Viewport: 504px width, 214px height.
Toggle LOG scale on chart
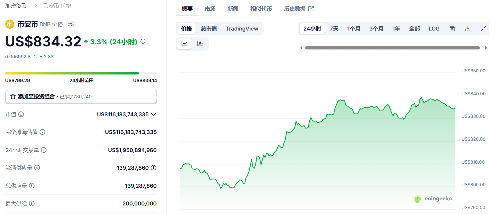tap(434, 29)
